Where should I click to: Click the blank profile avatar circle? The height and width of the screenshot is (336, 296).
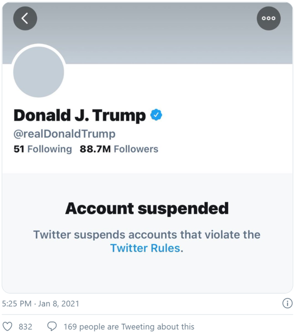39,72
